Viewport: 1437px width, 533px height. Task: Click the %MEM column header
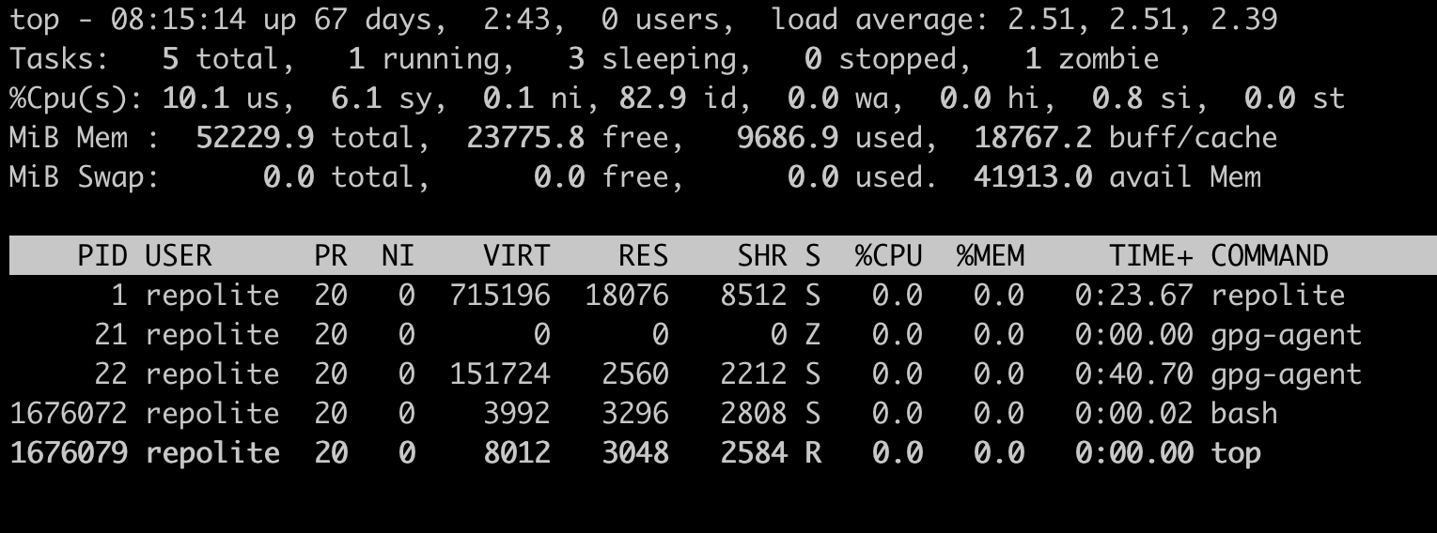990,255
